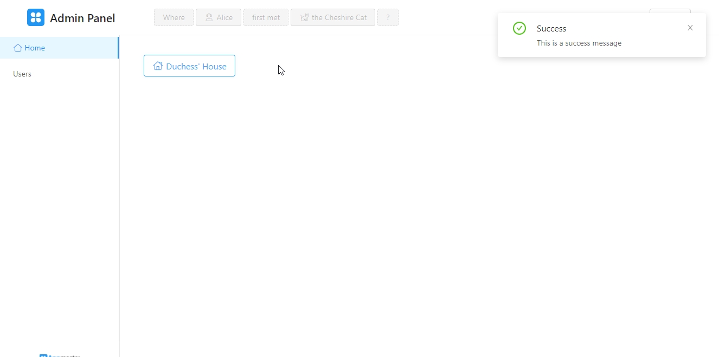Choose the "first met" tag
Screen dimensions: 719x357
(x=266, y=17)
